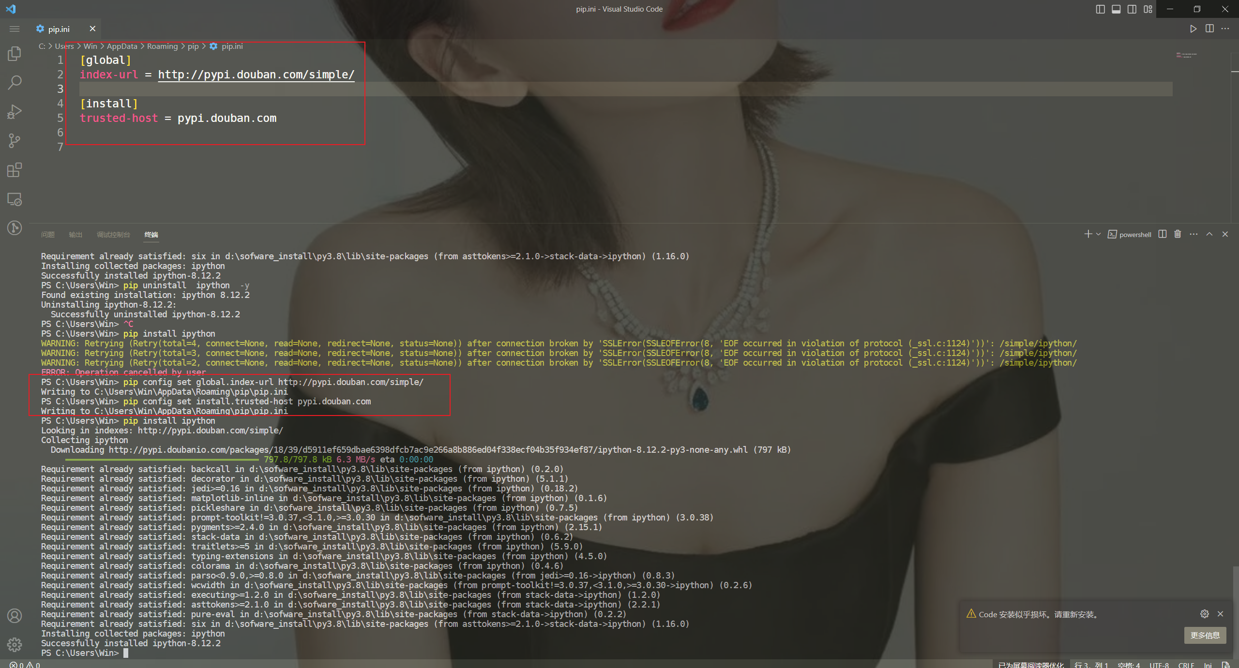The image size is (1239, 668).
Task: Open the new terminal launch profile dropdown
Action: coord(1099,234)
